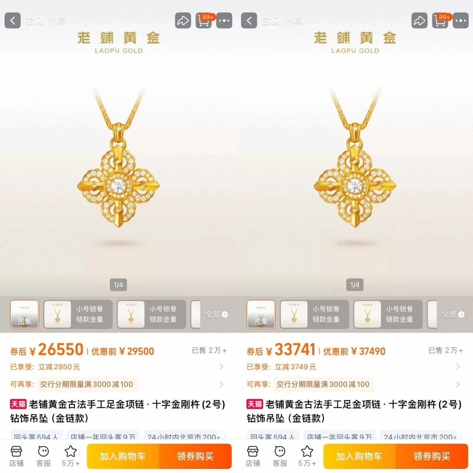Open shopping cart in right screenshot
Viewport: 473px width, 473px height.
tap(440, 21)
